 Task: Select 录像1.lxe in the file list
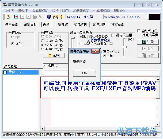[21, 72]
